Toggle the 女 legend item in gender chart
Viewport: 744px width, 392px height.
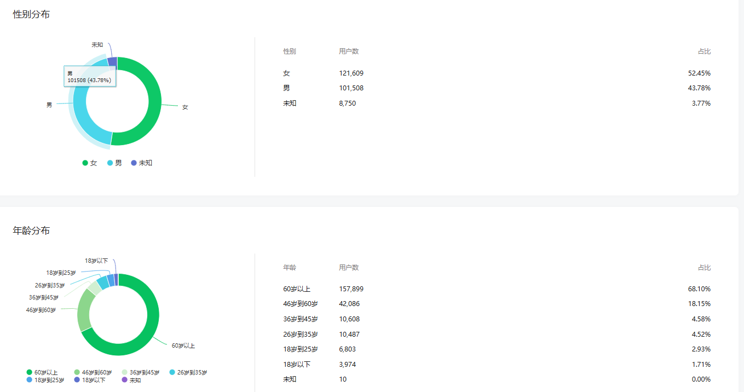coord(90,163)
